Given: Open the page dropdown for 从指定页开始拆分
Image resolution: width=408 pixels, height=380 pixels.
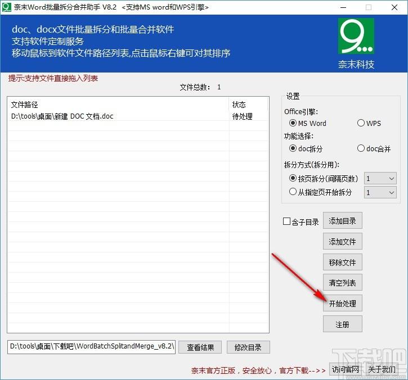Looking at the screenshot, I should click(x=380, y=192).
